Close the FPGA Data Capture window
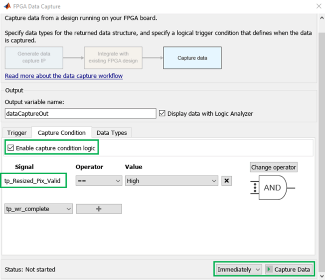The height and width of the screenshot is (280, 325). click(319, 6)
